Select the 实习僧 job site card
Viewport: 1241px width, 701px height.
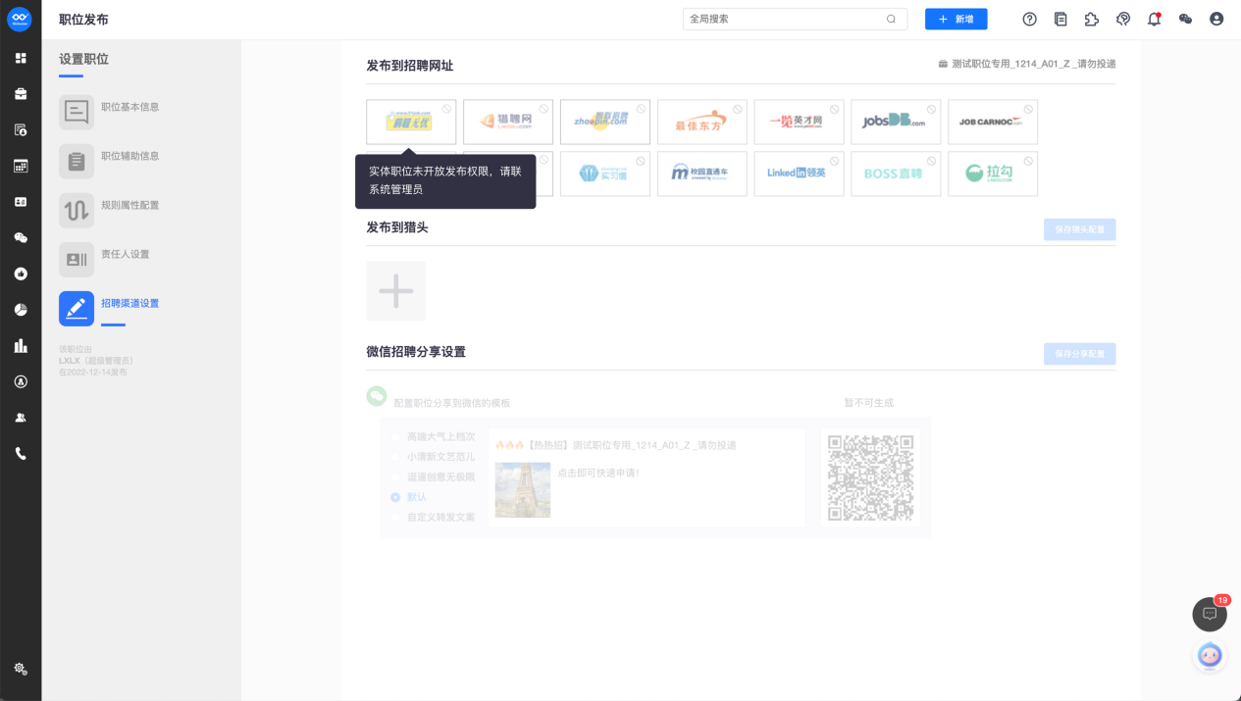605,174
